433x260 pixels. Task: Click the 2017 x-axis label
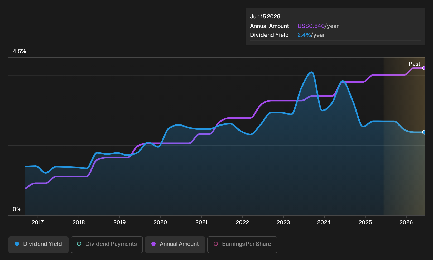click(38, 222)
